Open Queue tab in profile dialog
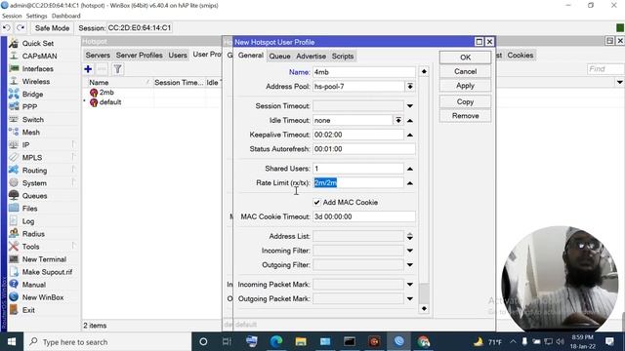 pyautogui.click(x=279, y=57)
